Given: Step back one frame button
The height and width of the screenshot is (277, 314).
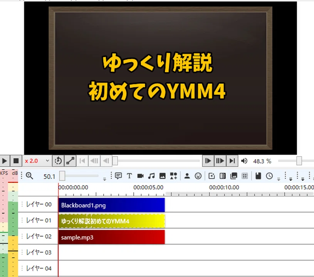Looking at the screenshot, I should 106,161.
